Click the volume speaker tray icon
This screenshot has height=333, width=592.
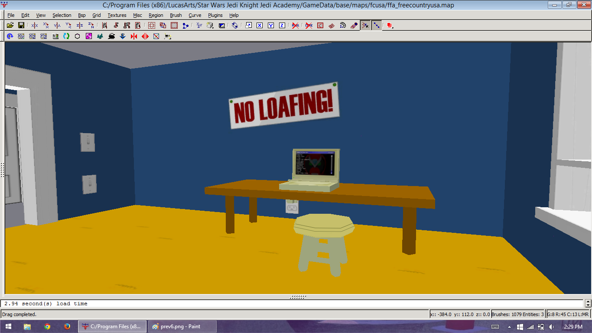click(x=551, y=326)
